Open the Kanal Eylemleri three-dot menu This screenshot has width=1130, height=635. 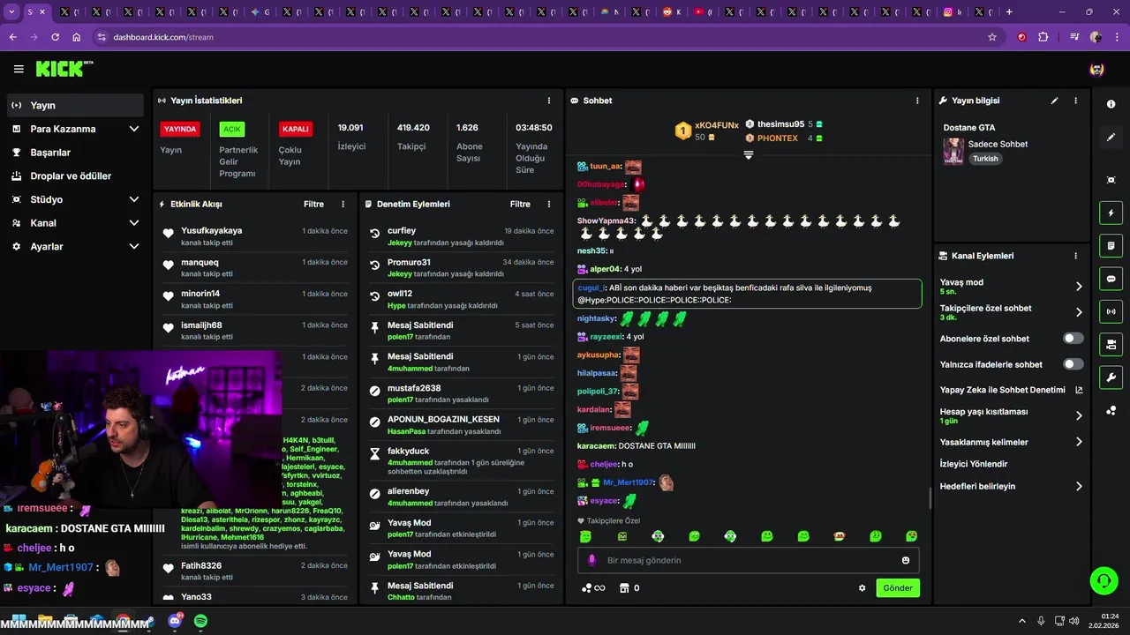click(1075, 256)
